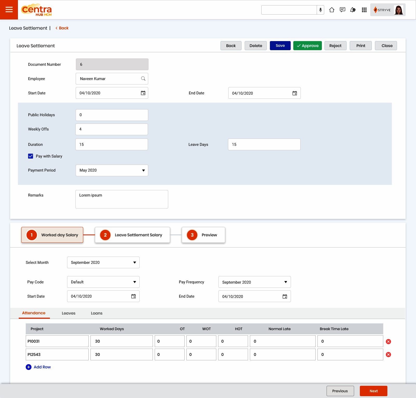Image resolution: width=416 pixels, height=398 pixels.
Task: Expand the Payment Period dropdown
Action: (112, 170)
